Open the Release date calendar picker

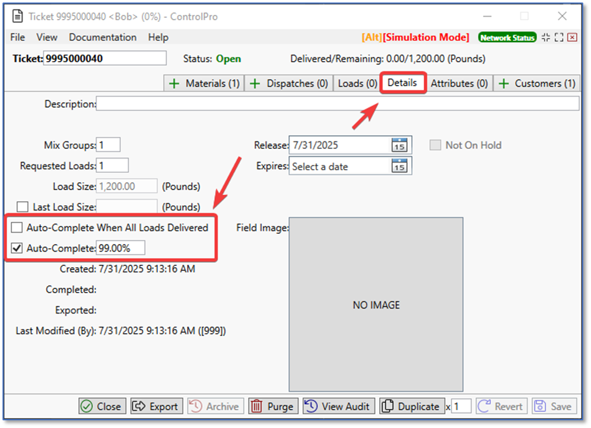pos(399,145)
